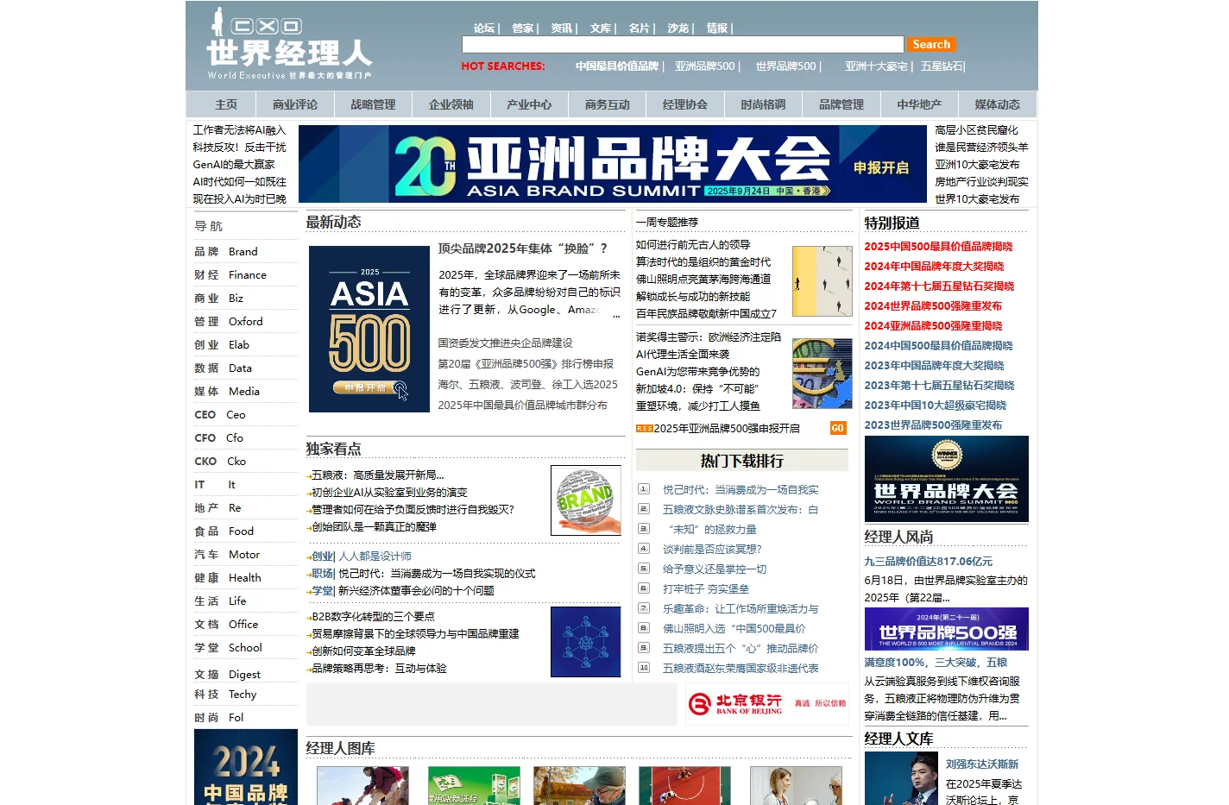Open the 企业领袖 nav tab
This screenshot has width=1229, height=805.
[451, 104]
